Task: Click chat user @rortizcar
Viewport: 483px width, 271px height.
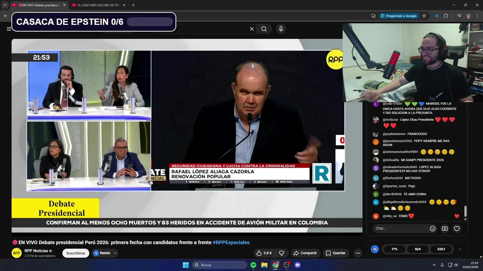Action: (391, 120)
